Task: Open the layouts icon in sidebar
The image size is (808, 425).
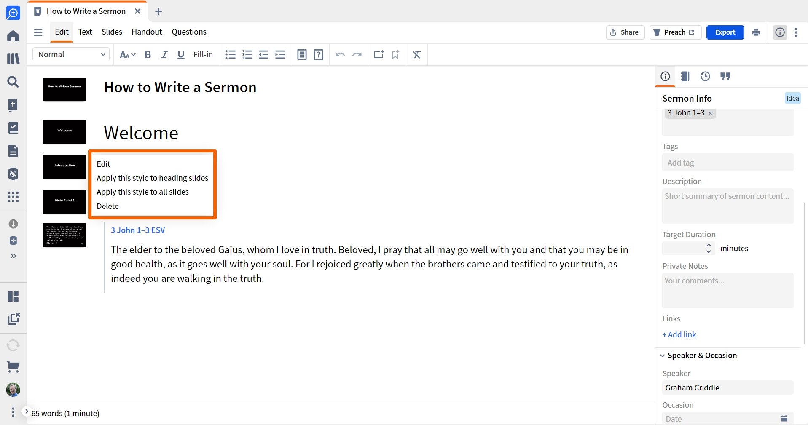Action: (13, 297)
